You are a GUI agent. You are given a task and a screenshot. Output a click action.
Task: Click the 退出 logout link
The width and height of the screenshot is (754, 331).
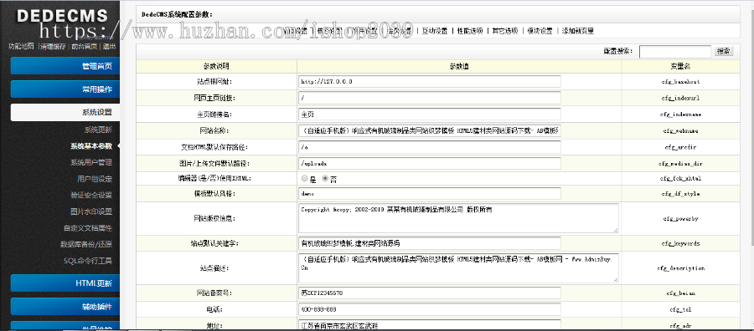(x=109, y=47)
